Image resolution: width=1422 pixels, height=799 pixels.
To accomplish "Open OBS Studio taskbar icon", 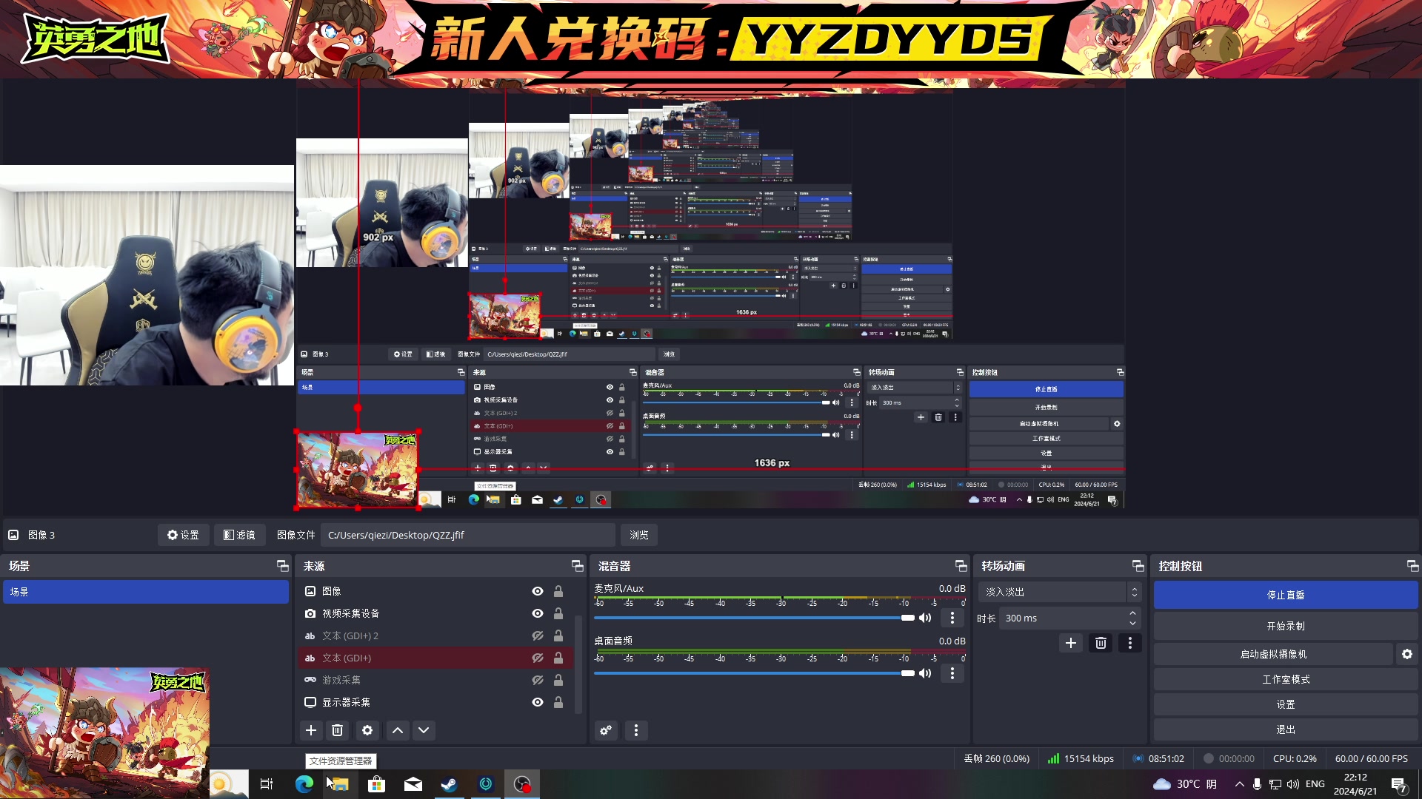I will [x=522, y=784].
